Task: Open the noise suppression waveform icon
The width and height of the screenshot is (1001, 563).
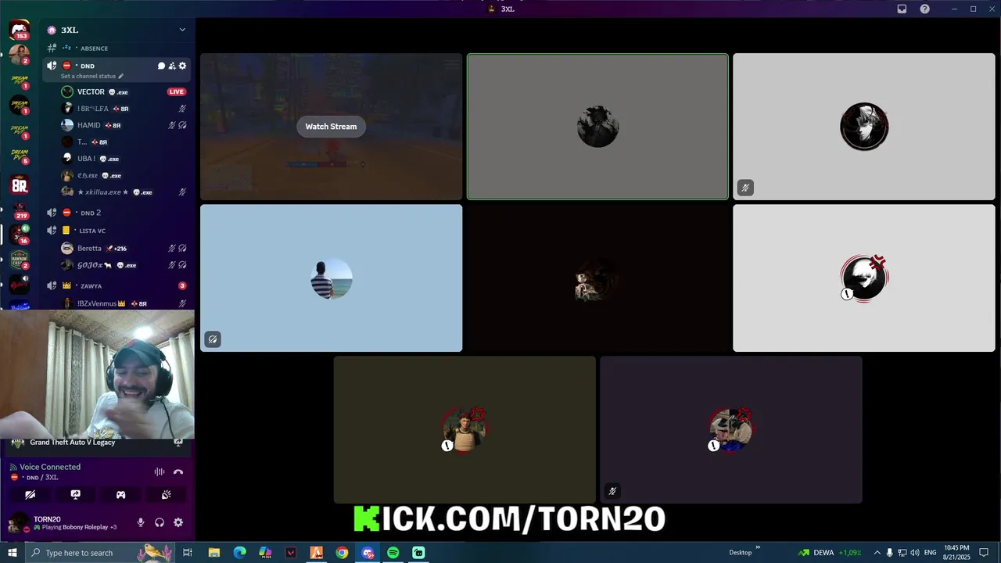Action: click(x=160, y=472)
